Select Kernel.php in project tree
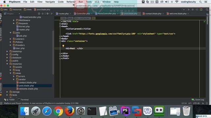The height and width of the screenshot is (118, 211). point(23,27)
